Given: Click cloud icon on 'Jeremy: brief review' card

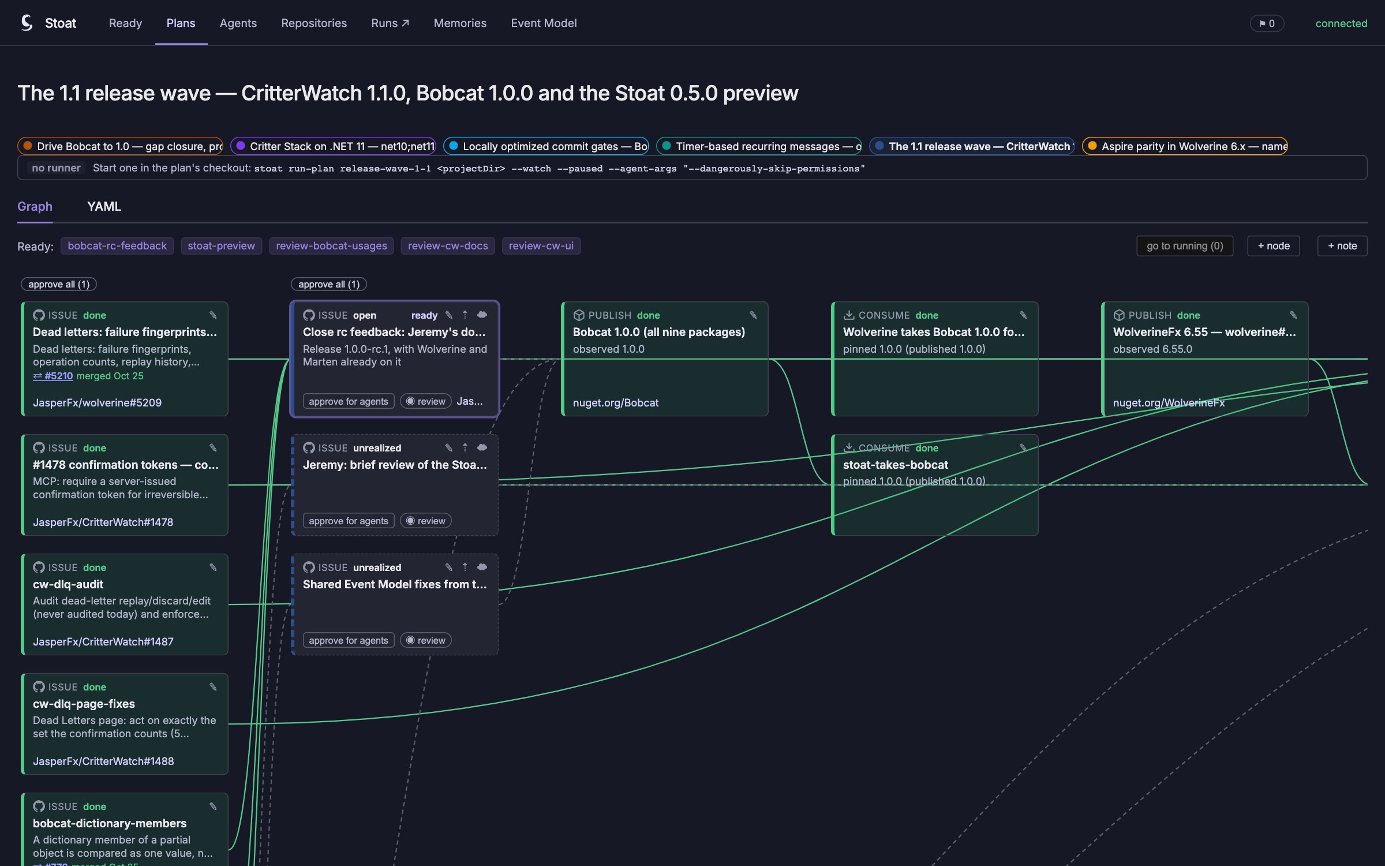Looking at the screenshot, I should (x=482, y=448).
